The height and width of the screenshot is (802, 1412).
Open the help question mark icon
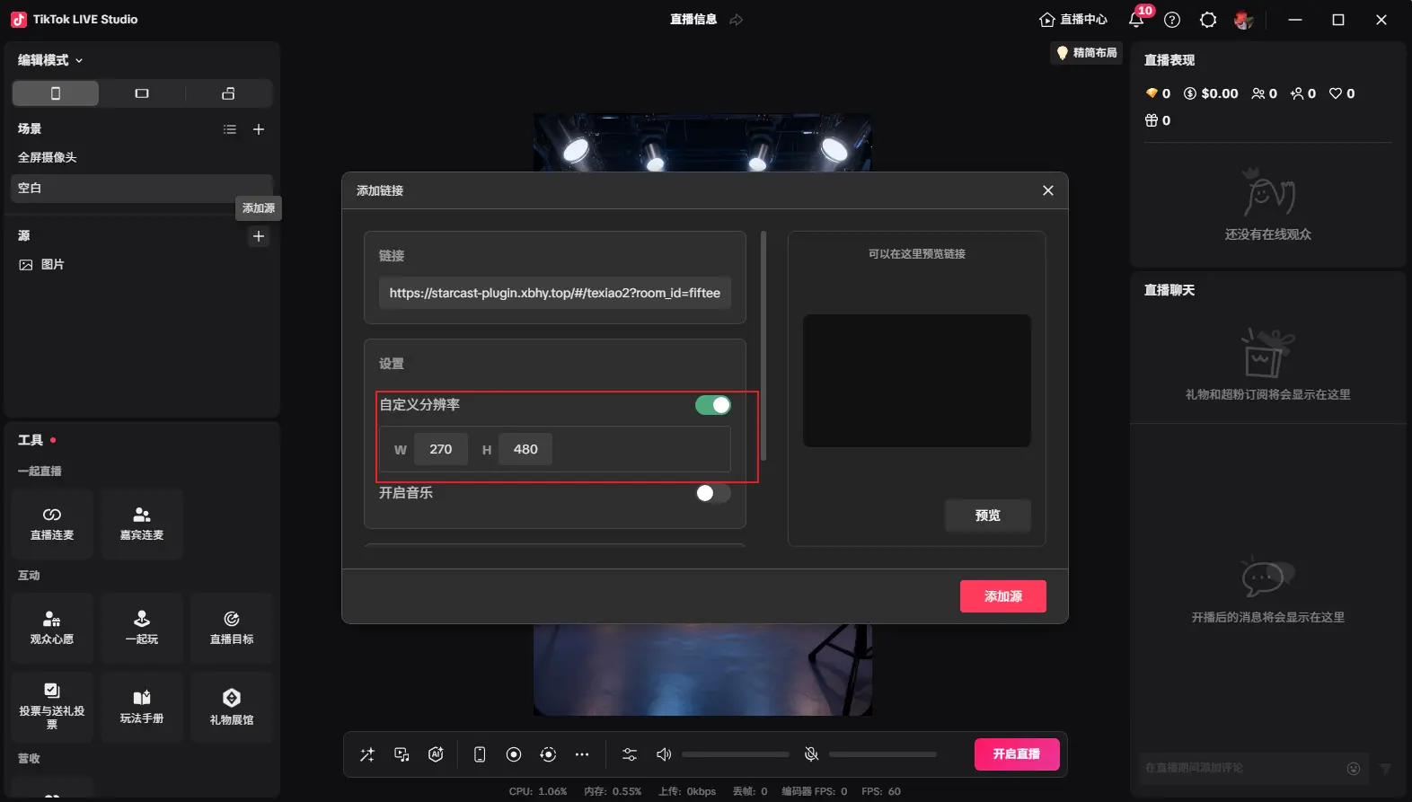(1172, 20)
